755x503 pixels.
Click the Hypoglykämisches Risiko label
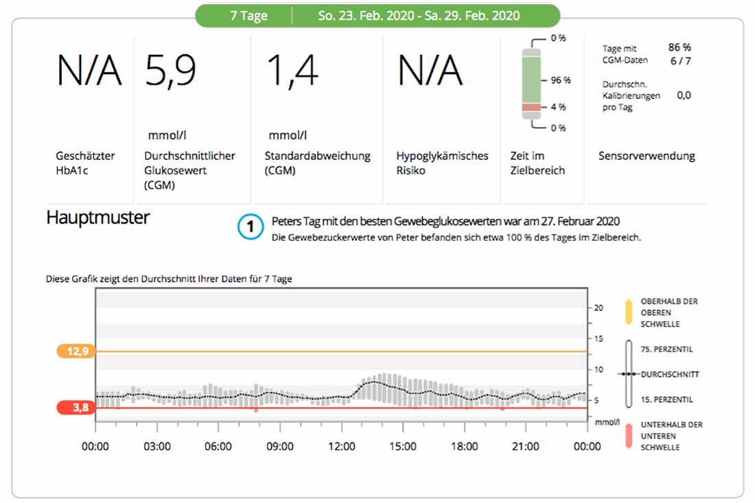tap(442, 163)
